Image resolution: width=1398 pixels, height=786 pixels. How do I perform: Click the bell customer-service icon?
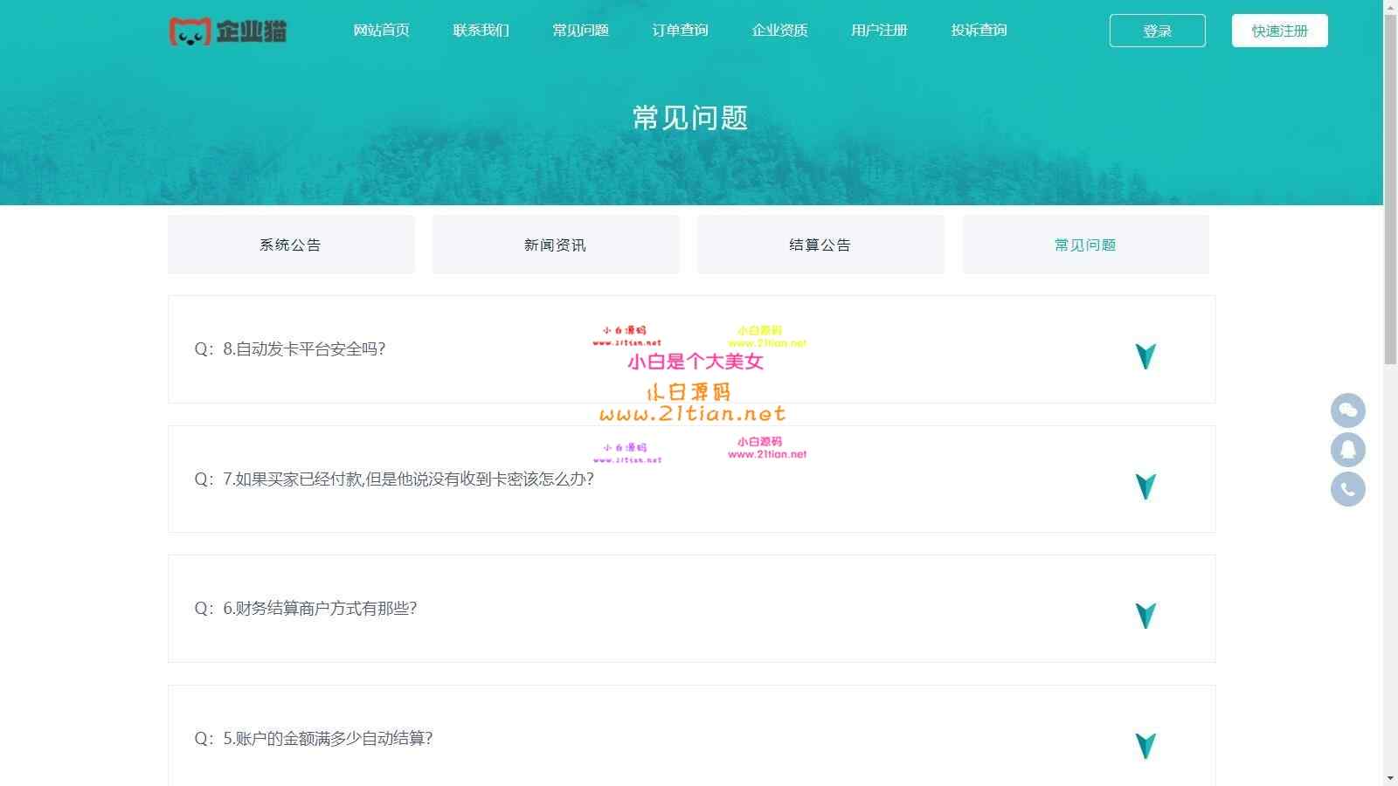[x=1347, y=449]
